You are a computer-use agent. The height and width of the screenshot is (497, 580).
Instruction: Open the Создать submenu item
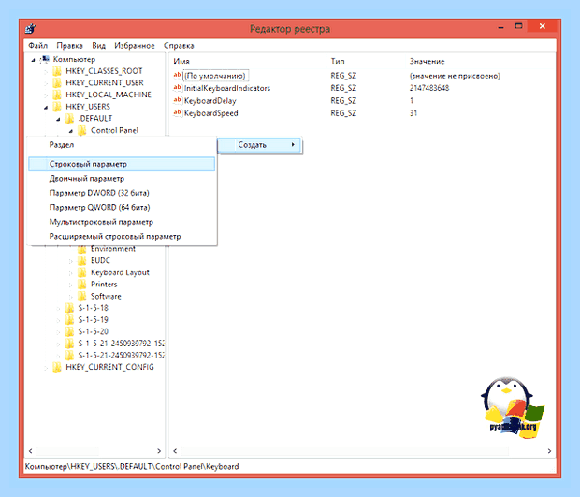(x=260, y=145)
